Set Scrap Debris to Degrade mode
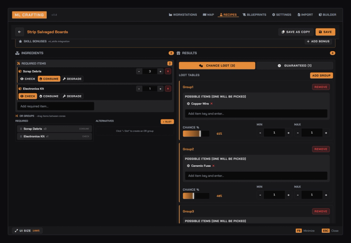 click(72, 79)
